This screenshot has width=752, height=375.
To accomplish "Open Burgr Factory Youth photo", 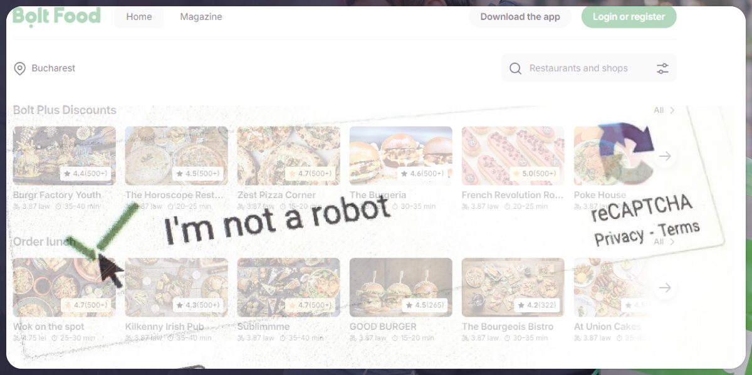I will coord(64,156).
